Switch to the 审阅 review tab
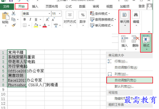159x109 pixels. click(96, 7)
